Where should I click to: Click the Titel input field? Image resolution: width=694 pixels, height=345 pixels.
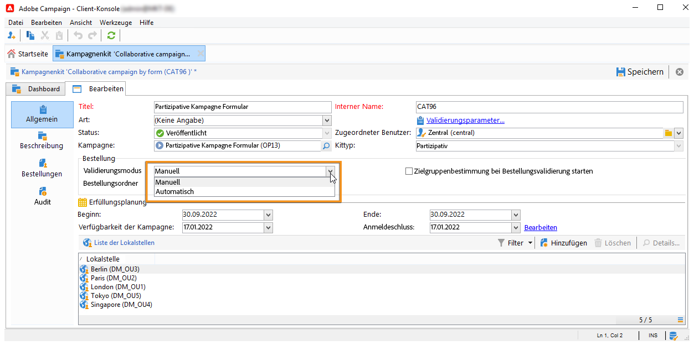tap(243, 107)
